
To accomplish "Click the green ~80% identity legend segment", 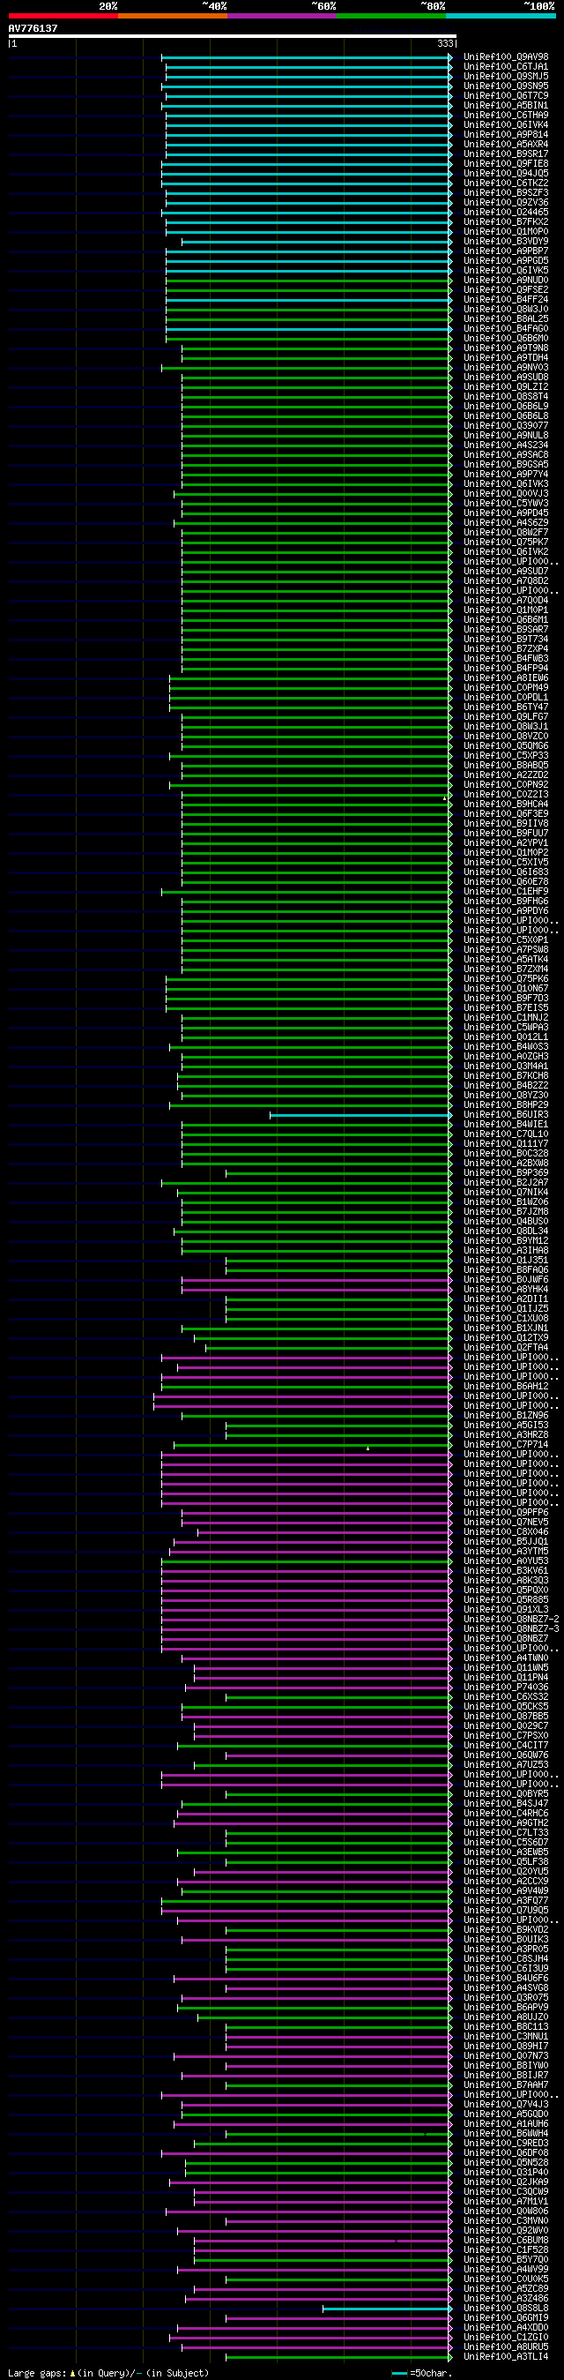I will [391, 16].
